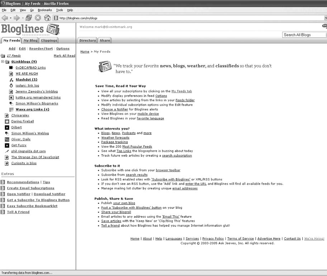
Task: Click Create Email Subscriptions link
Action: click(x=30, y=188)
